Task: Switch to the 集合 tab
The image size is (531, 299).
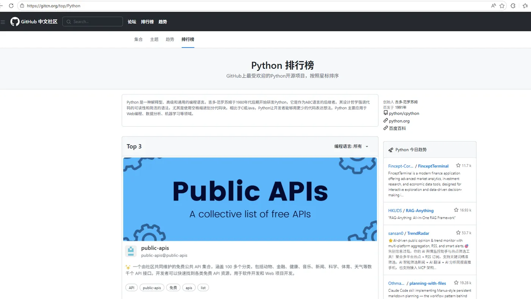Action: tap(138, 39)
